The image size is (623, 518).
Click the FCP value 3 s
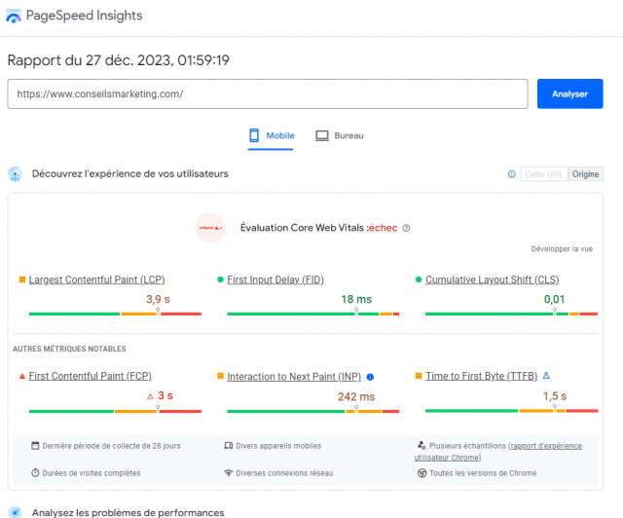[x=165, y=395]
